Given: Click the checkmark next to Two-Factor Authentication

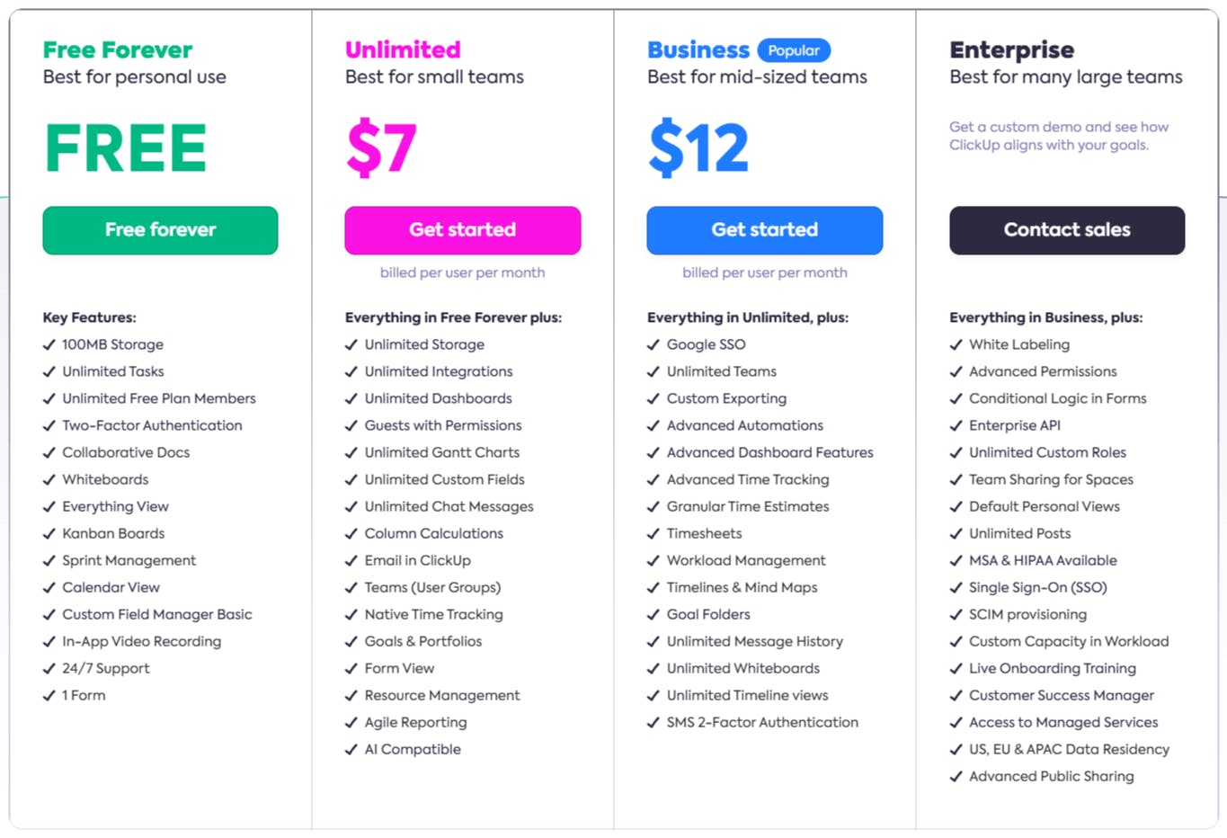Looking at the screenshot, I should [x=49, y=425].
